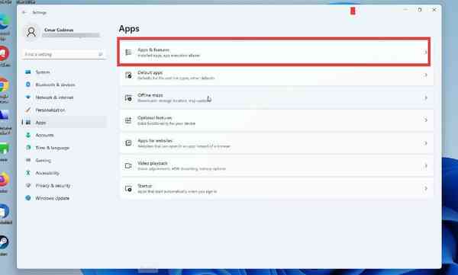Expand the Optional features chevron
458x275 pixels.
[426, 120]
